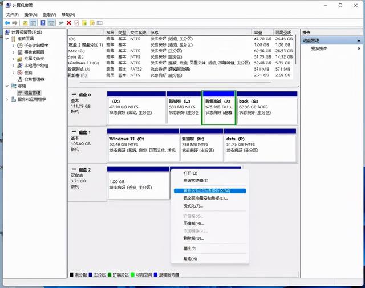Click the 存储 storage icon in tree
The height and width of the screenshot is (288, 365).
coord(14,86)
